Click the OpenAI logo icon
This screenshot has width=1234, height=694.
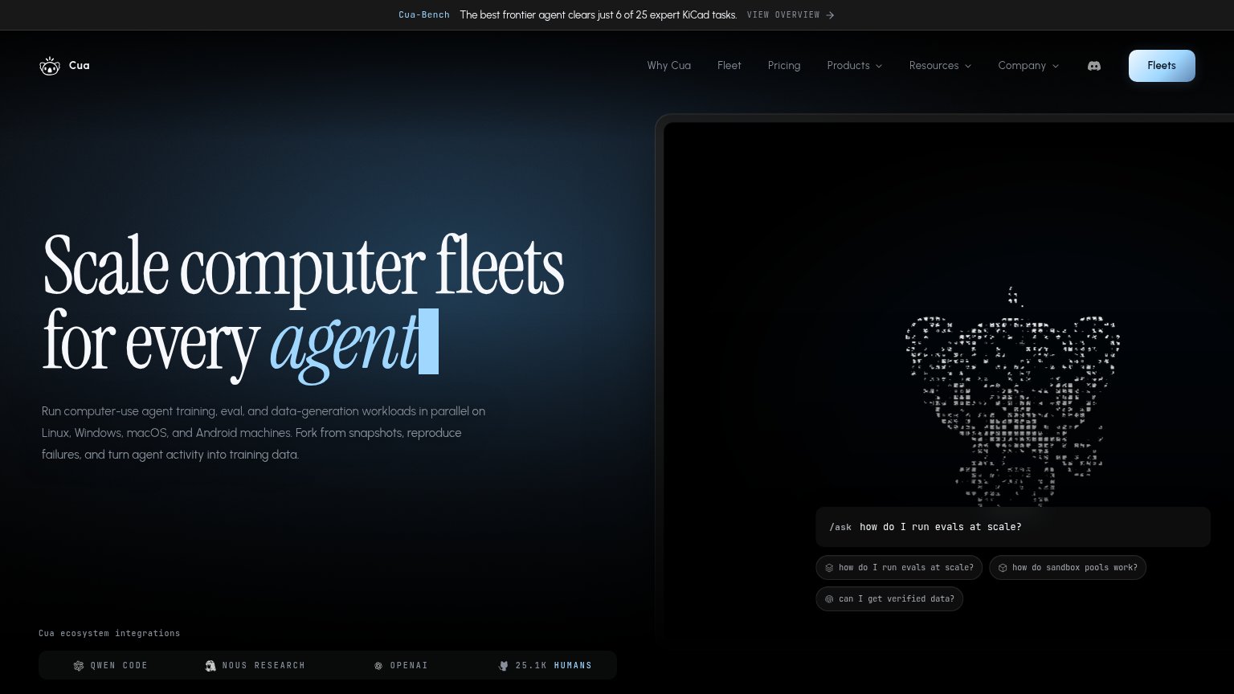point(378,666)
